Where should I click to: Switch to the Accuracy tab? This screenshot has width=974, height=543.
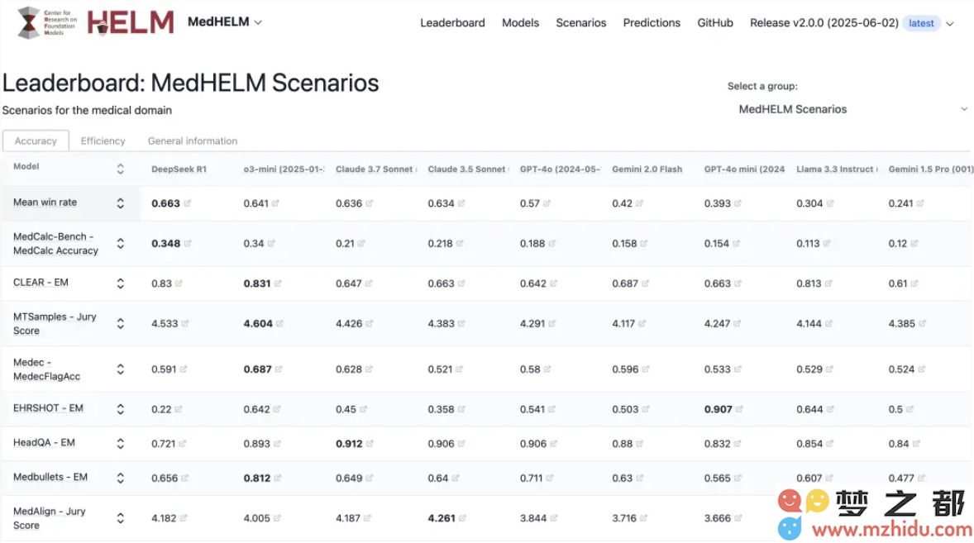[x=36, y=141]
